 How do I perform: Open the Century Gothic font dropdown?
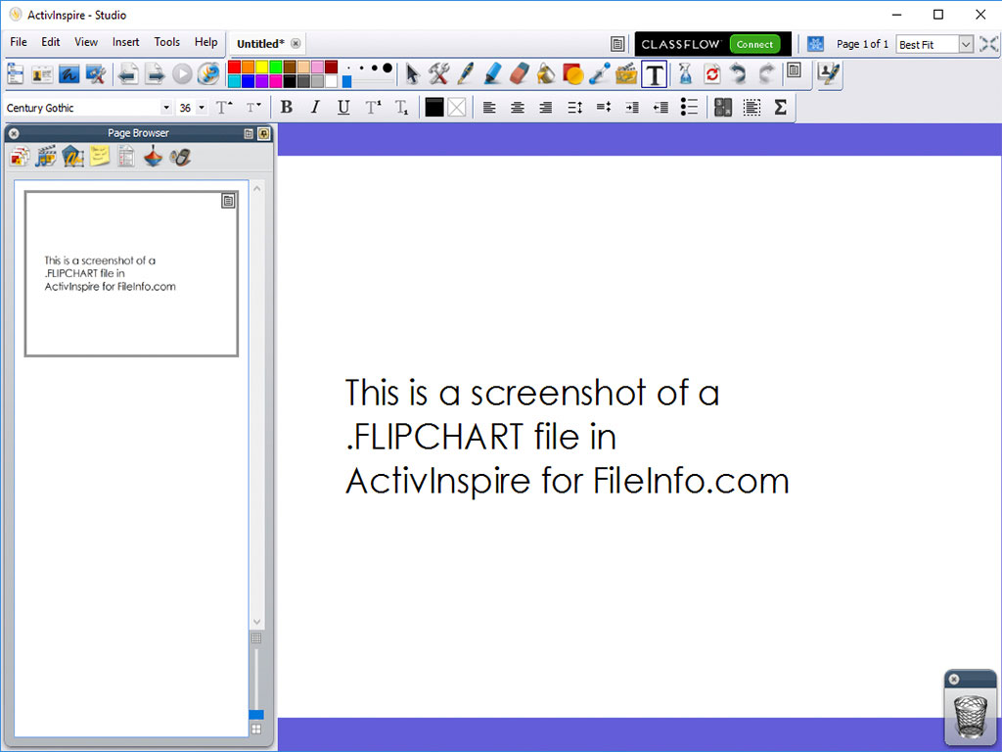pos(166,108)
